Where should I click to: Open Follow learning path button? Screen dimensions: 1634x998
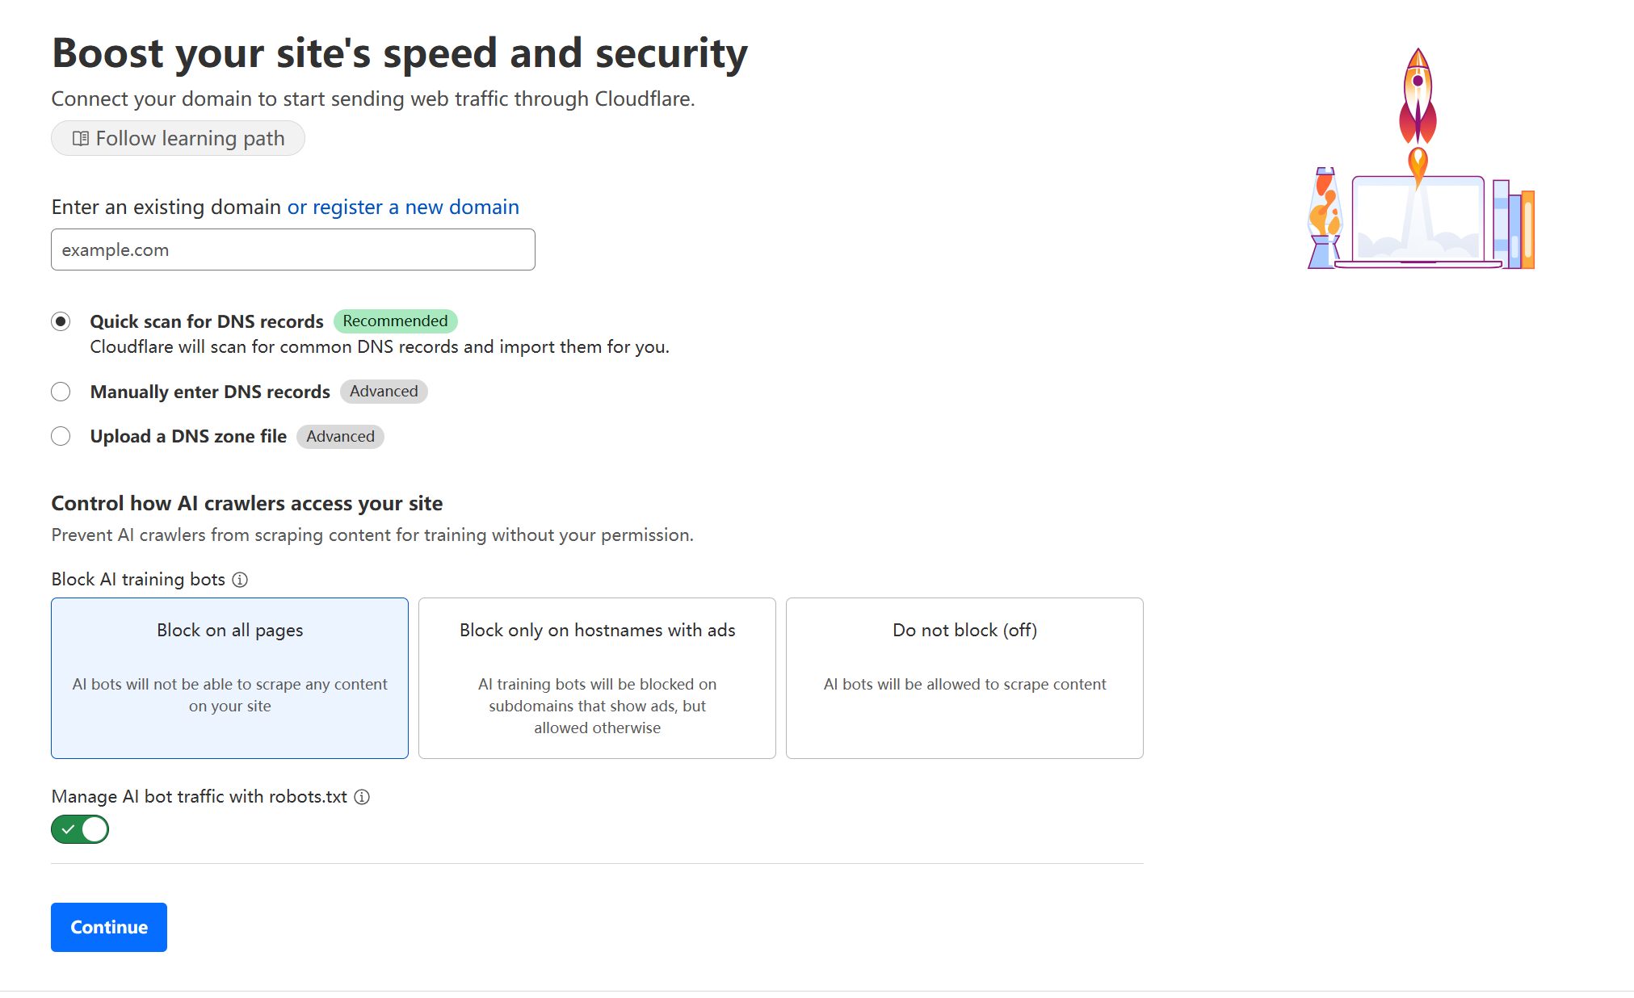coord(178,138)
